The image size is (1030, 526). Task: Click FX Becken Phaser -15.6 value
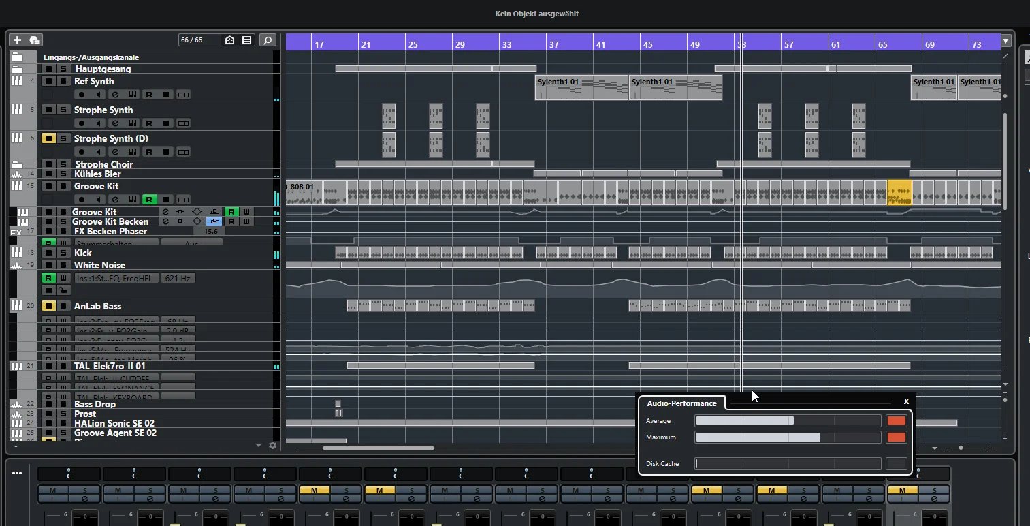pyautogui.click(x=210, y=232)
